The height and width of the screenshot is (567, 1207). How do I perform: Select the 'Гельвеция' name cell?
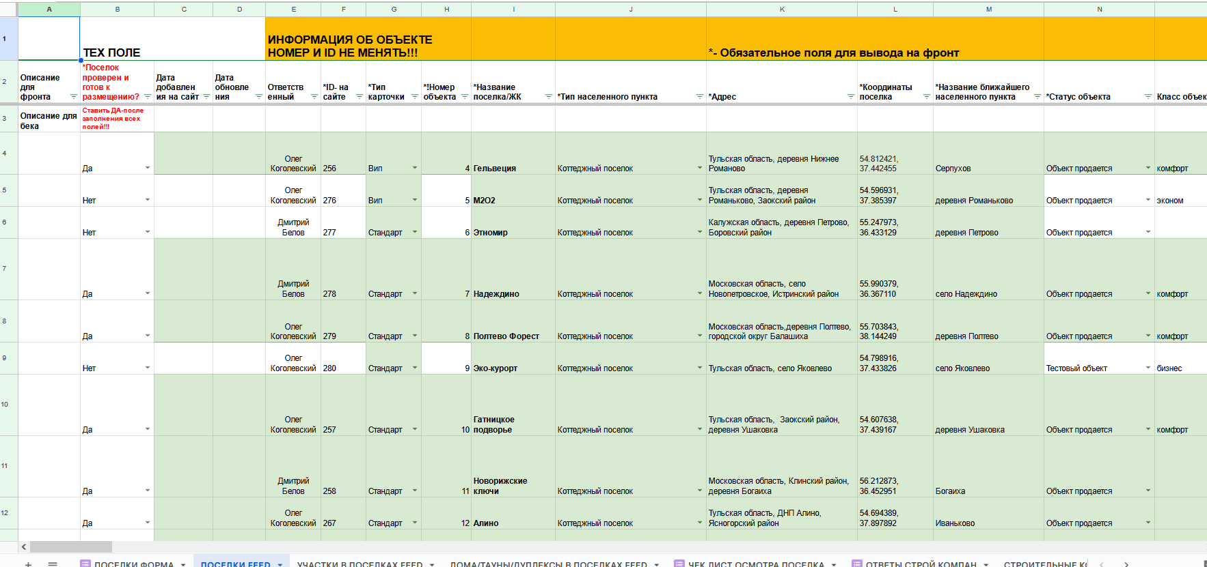(513, 154)
